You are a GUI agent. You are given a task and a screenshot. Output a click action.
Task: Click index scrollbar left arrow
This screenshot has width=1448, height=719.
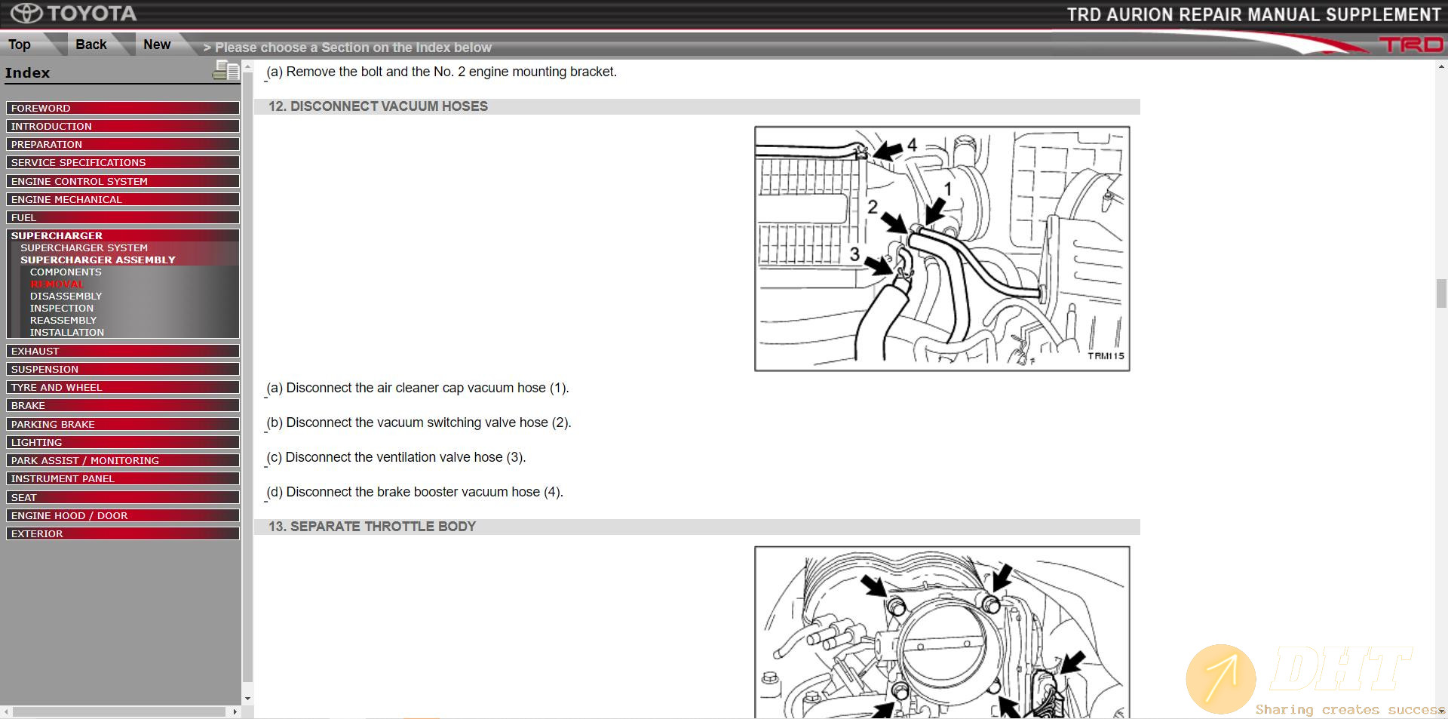point(7,711)
